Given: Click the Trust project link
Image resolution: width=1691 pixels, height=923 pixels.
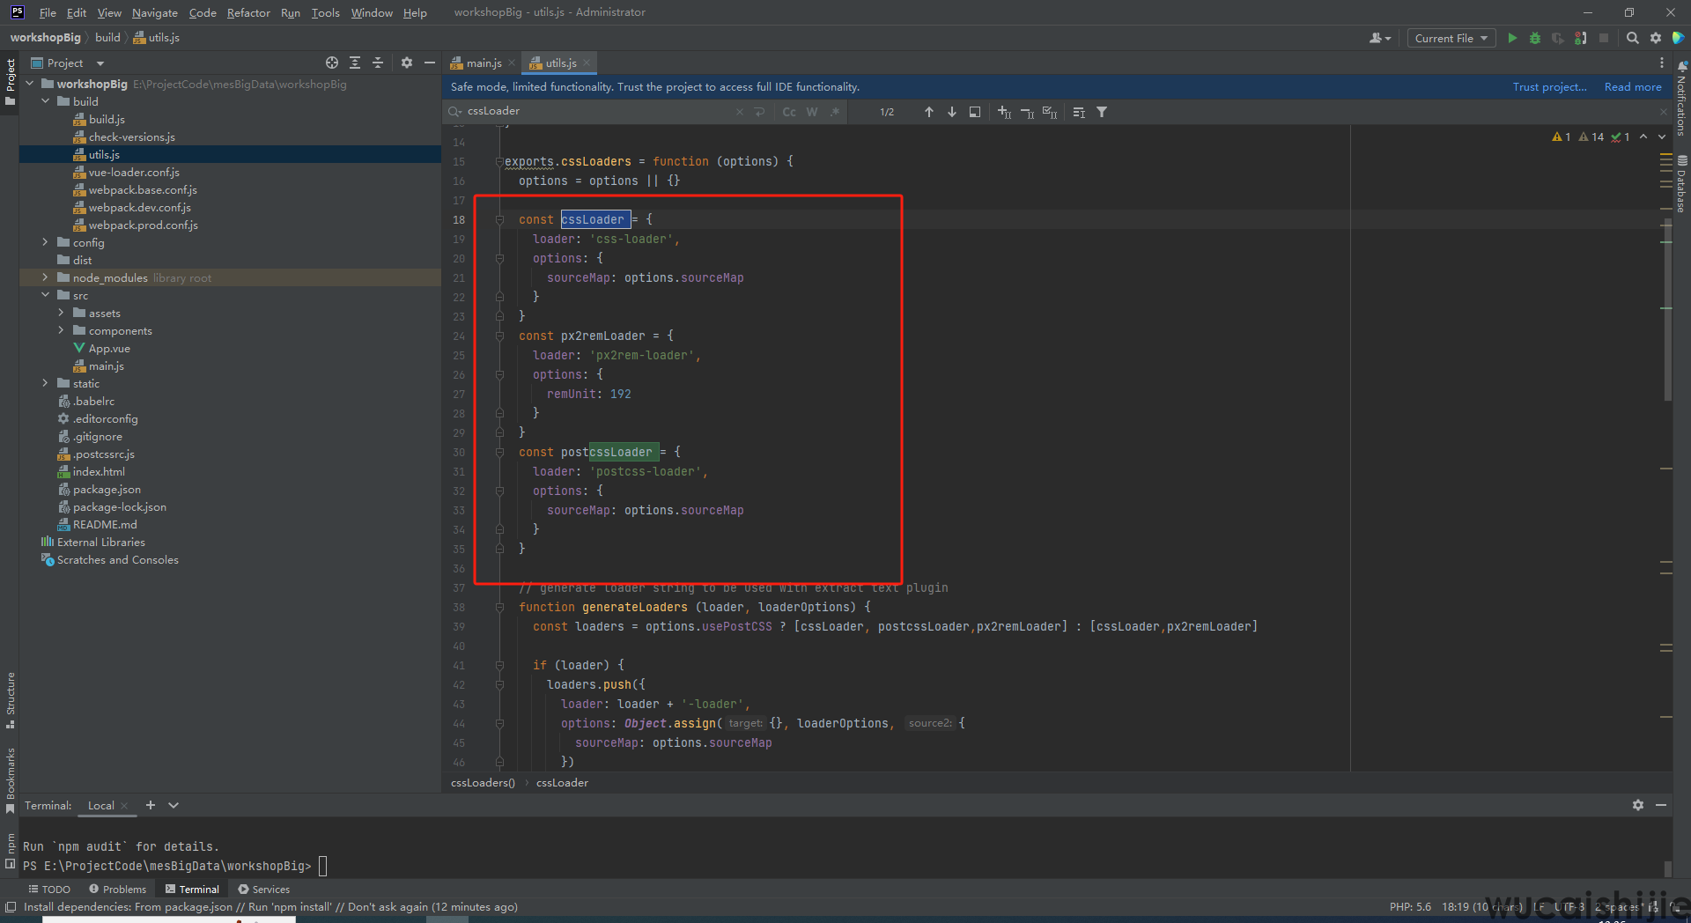Looking at the screenshot, I should 1549,86.
